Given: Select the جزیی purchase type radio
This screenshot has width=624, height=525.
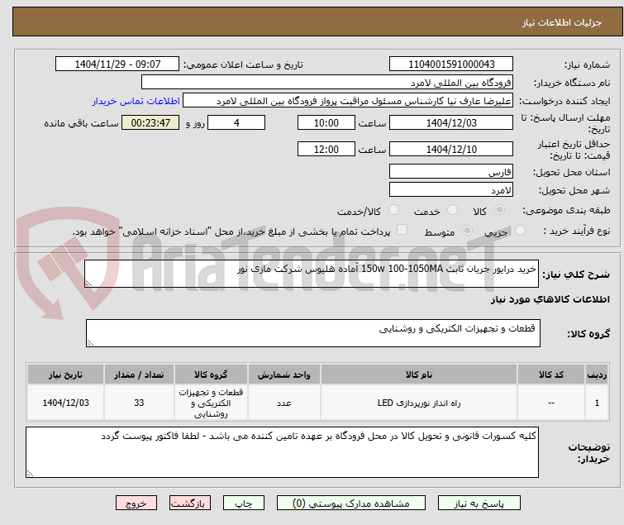Looking at the screenshot, I should coord(520,231).
